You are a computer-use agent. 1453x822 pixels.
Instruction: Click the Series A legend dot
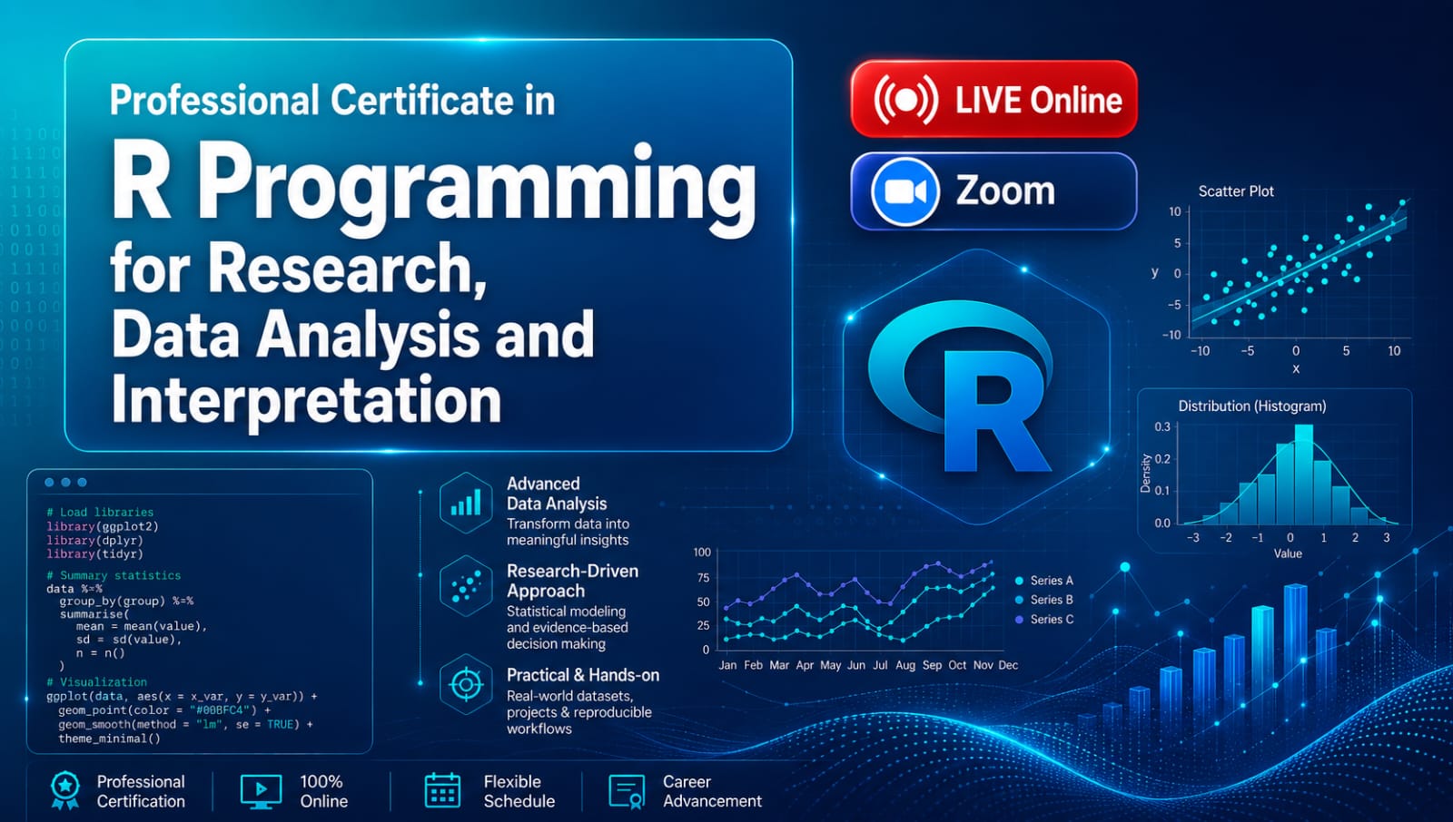tap(1020, 581)
